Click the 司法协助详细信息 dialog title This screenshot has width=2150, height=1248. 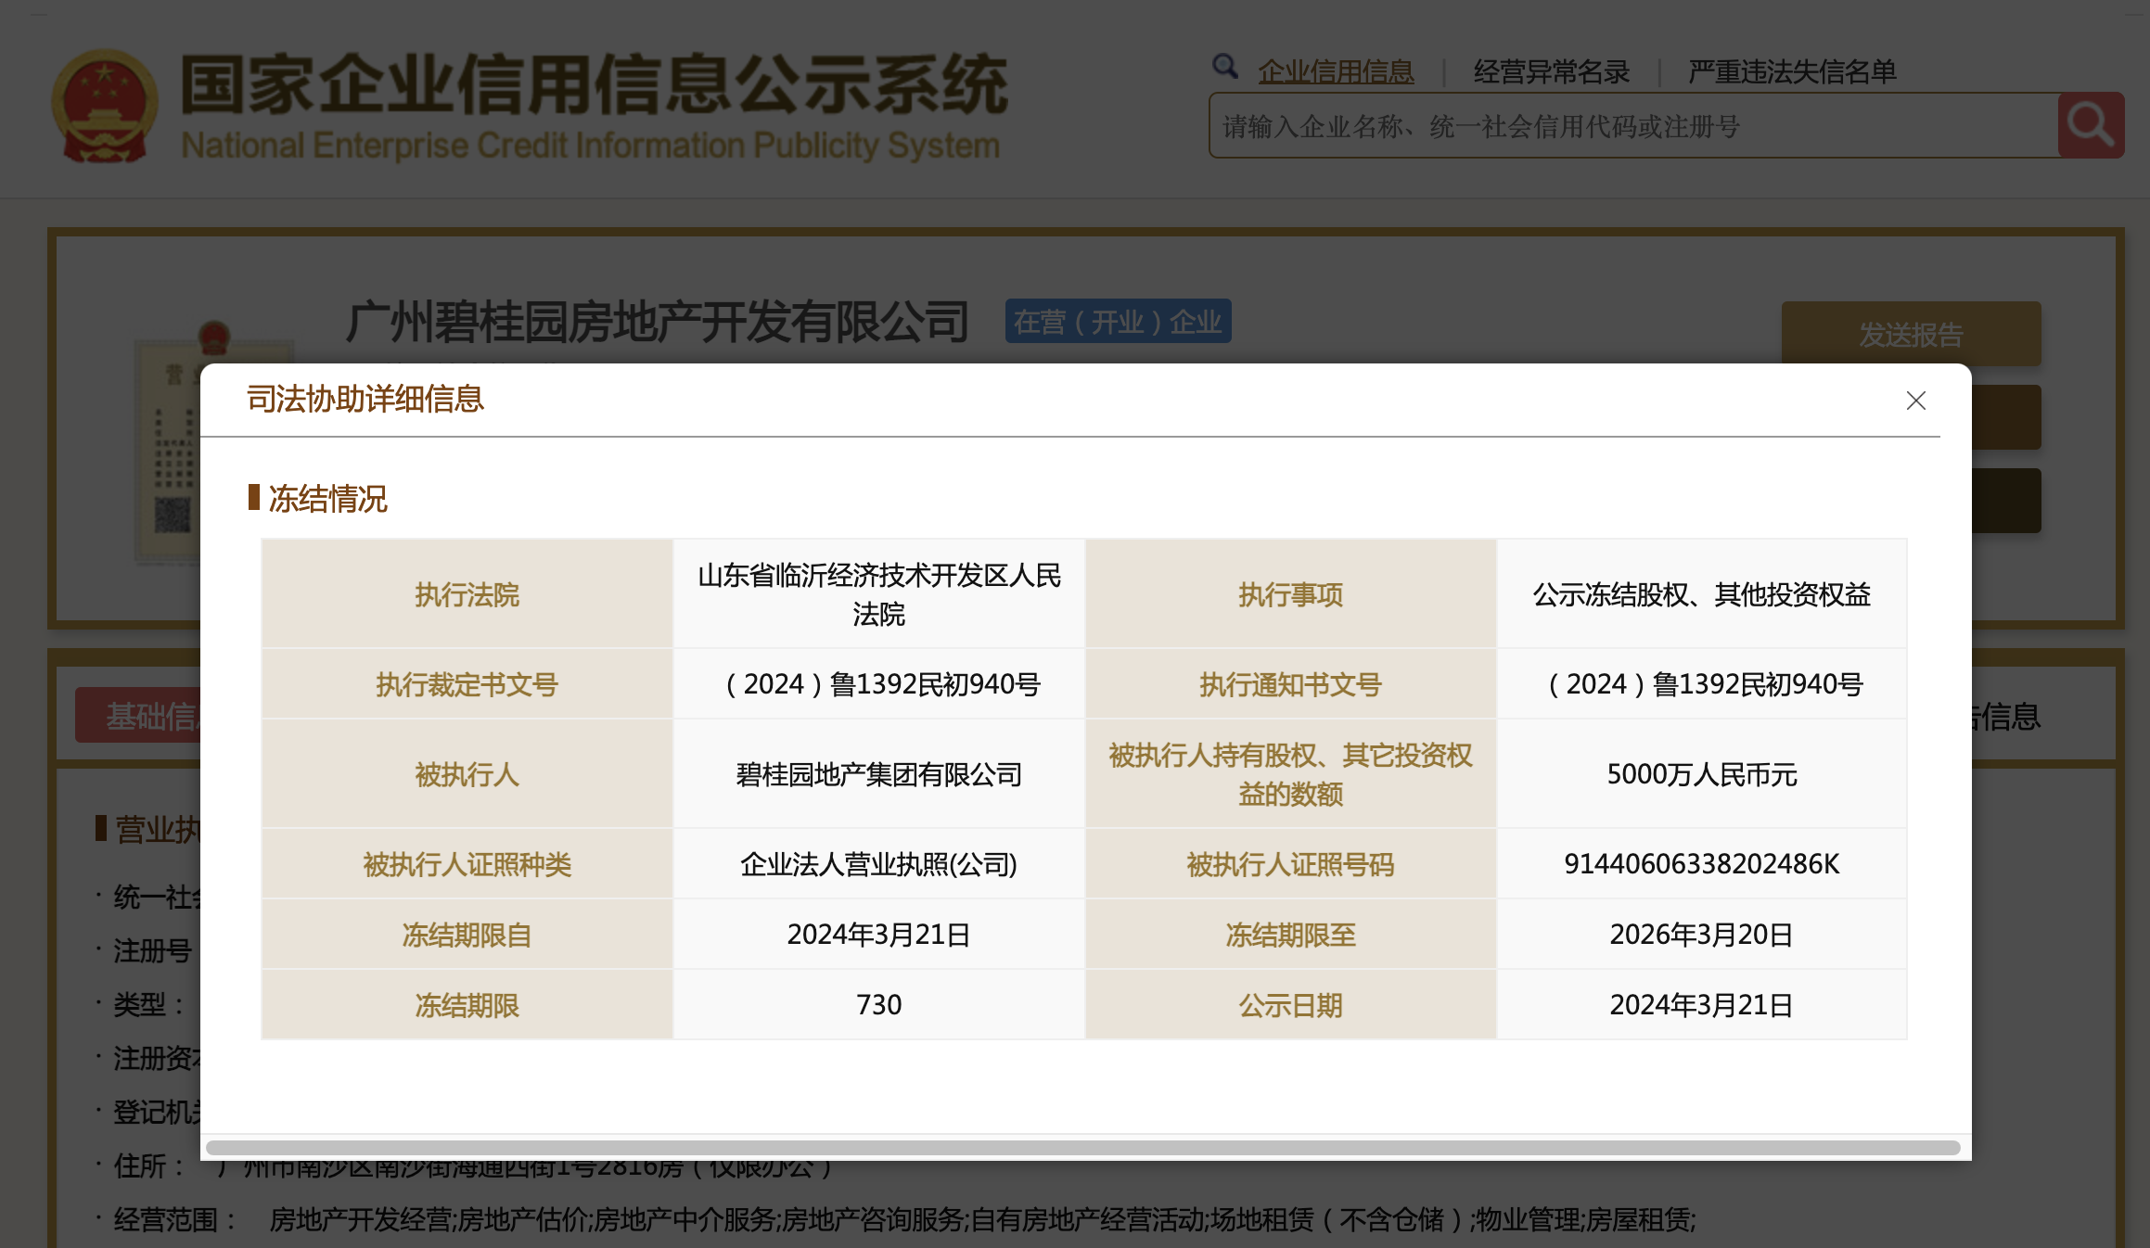tap(365, 399)
